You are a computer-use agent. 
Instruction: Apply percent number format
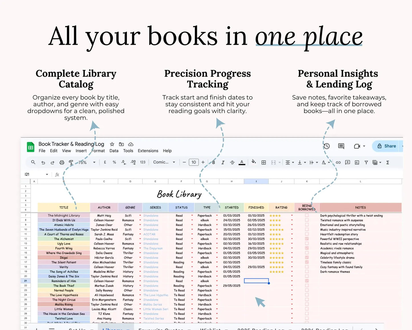tap(114, 162)
